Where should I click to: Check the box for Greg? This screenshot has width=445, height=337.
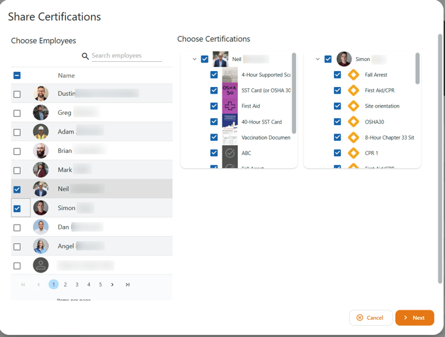coord(17,113)
